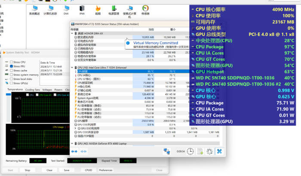
Task: Click thermometer icon beside CPU IA核心 row
Action: pos(76,75)
